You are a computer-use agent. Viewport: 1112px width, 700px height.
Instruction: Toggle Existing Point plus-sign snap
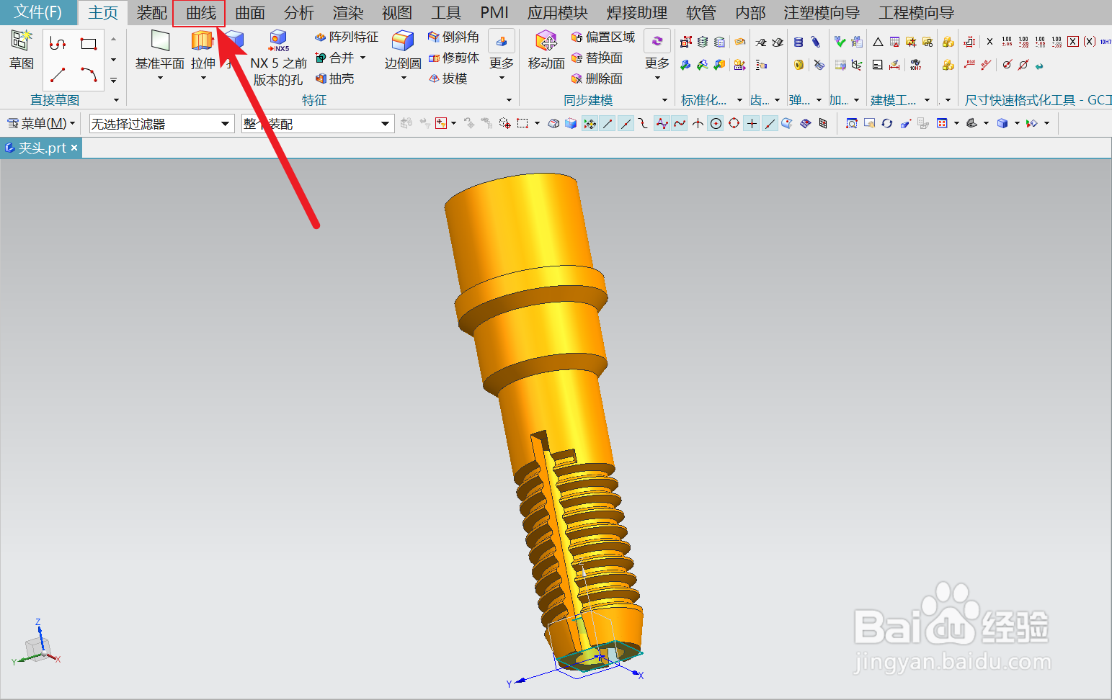tap(752, 124)
